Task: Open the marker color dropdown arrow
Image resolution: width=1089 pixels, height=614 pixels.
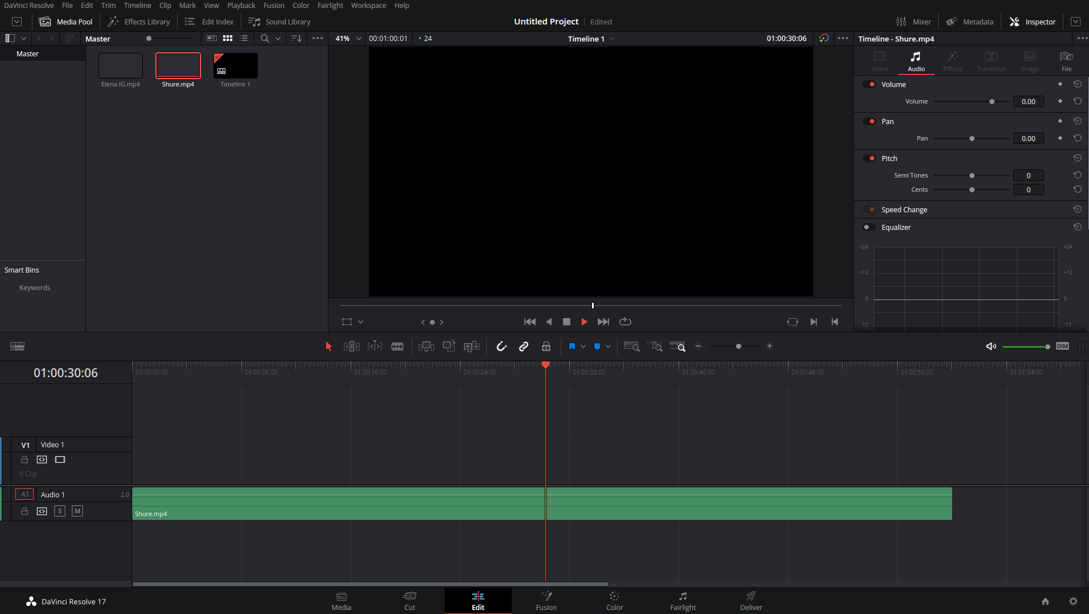Action: click(x=609, y=346)
